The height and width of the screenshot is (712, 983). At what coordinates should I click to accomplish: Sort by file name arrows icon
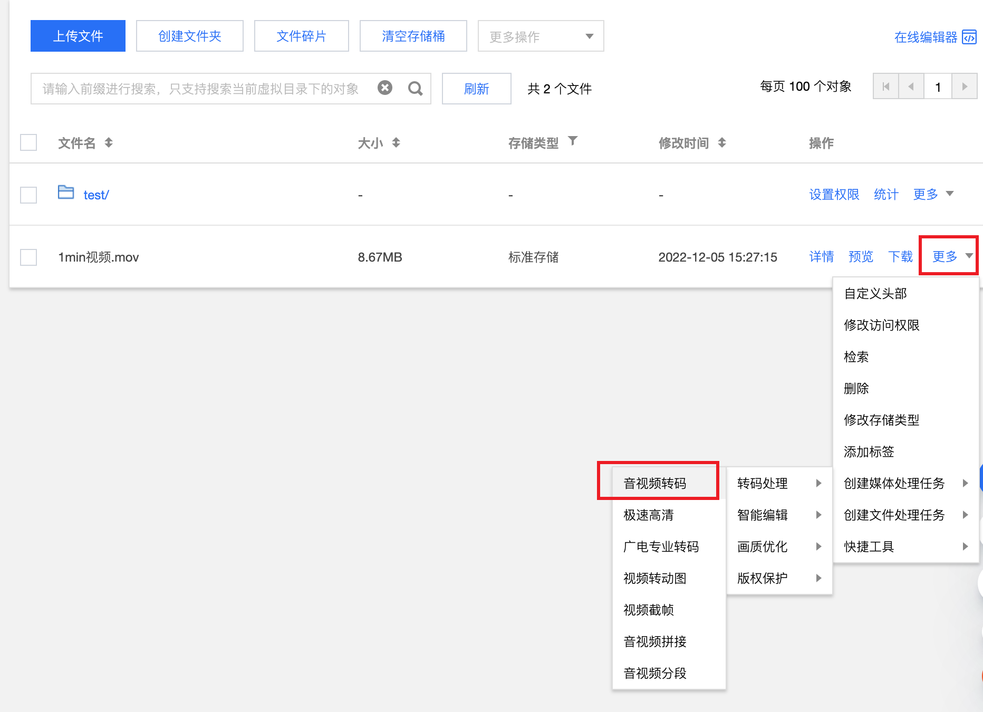pyautogui.click(x=109, y=142)
